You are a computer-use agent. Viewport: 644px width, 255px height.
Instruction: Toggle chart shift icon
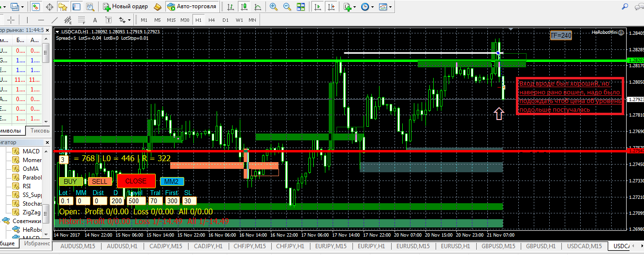click(x=331, y=7)
